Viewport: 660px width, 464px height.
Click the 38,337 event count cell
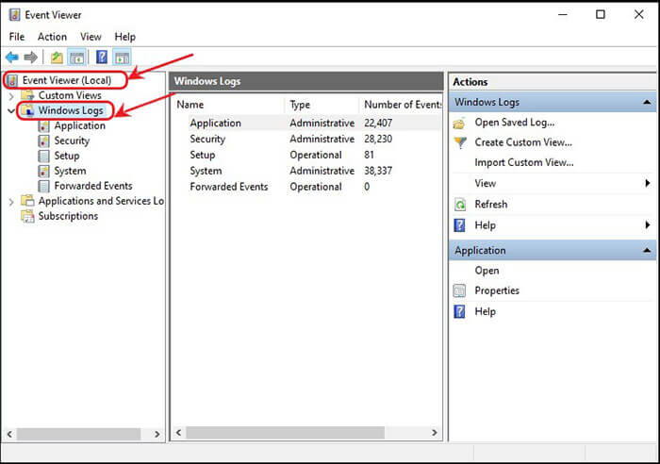[x=378, y=171]
